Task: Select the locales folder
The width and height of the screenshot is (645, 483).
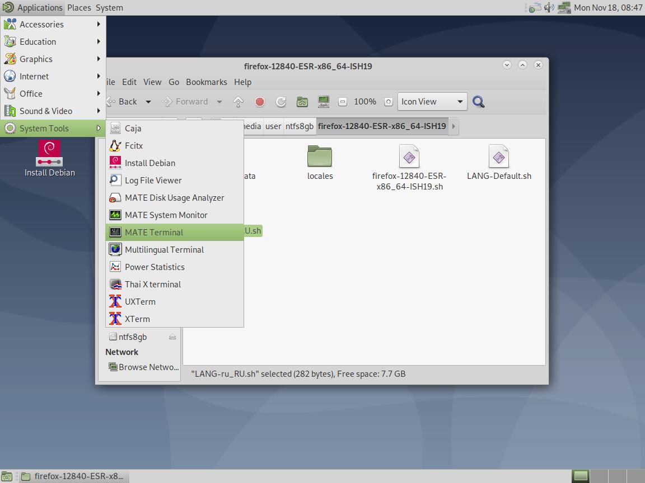Action: (320, 162)
